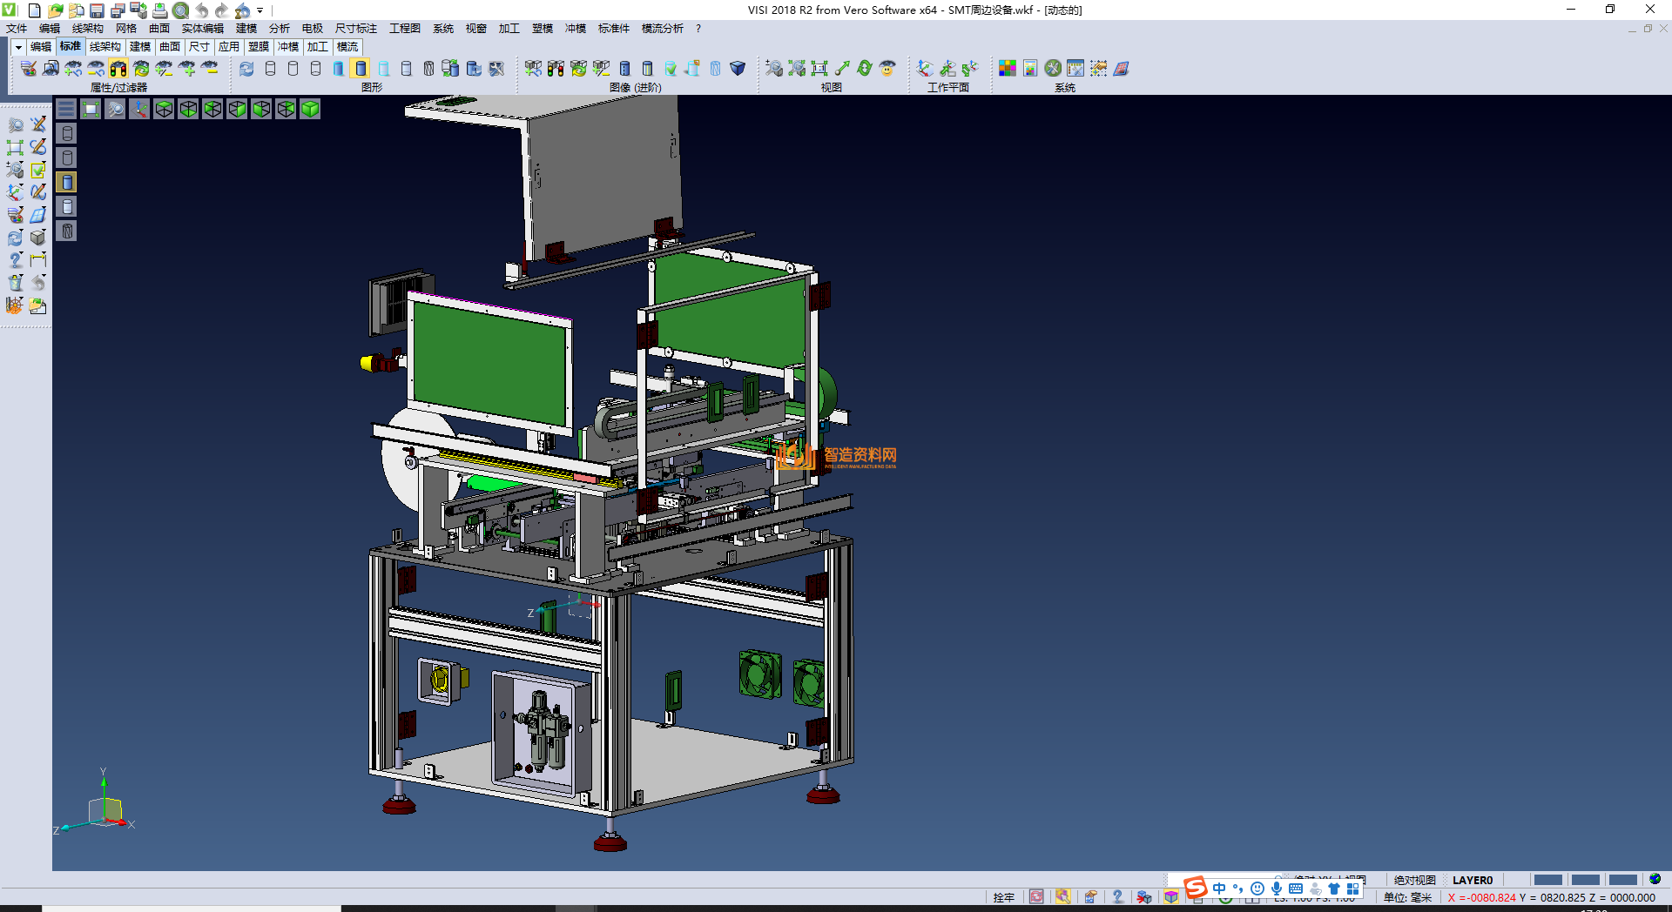1672x912 pixels.
Task: Switch to the 建模 toolbar tab
Action: click(x=140, y=47)
